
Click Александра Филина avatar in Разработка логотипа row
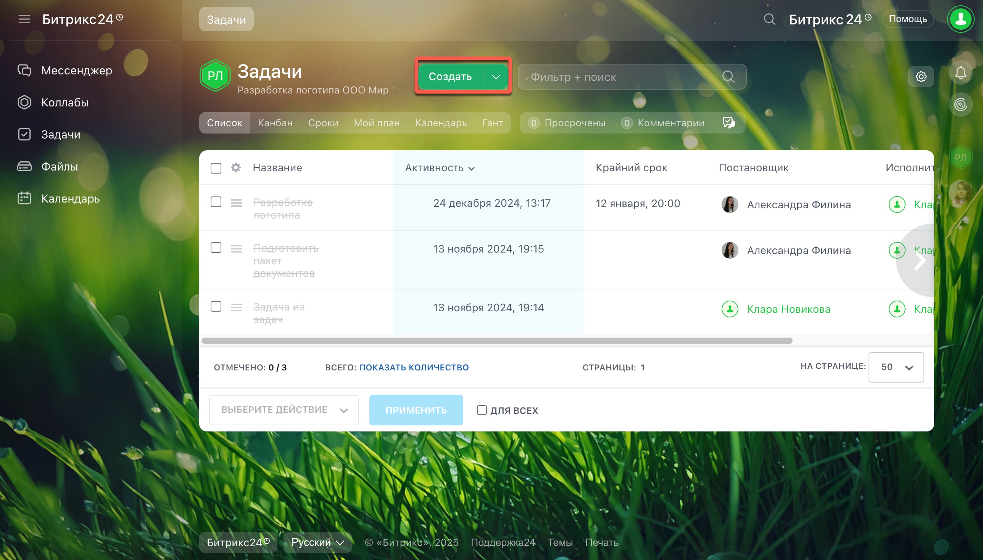[730, 204]
